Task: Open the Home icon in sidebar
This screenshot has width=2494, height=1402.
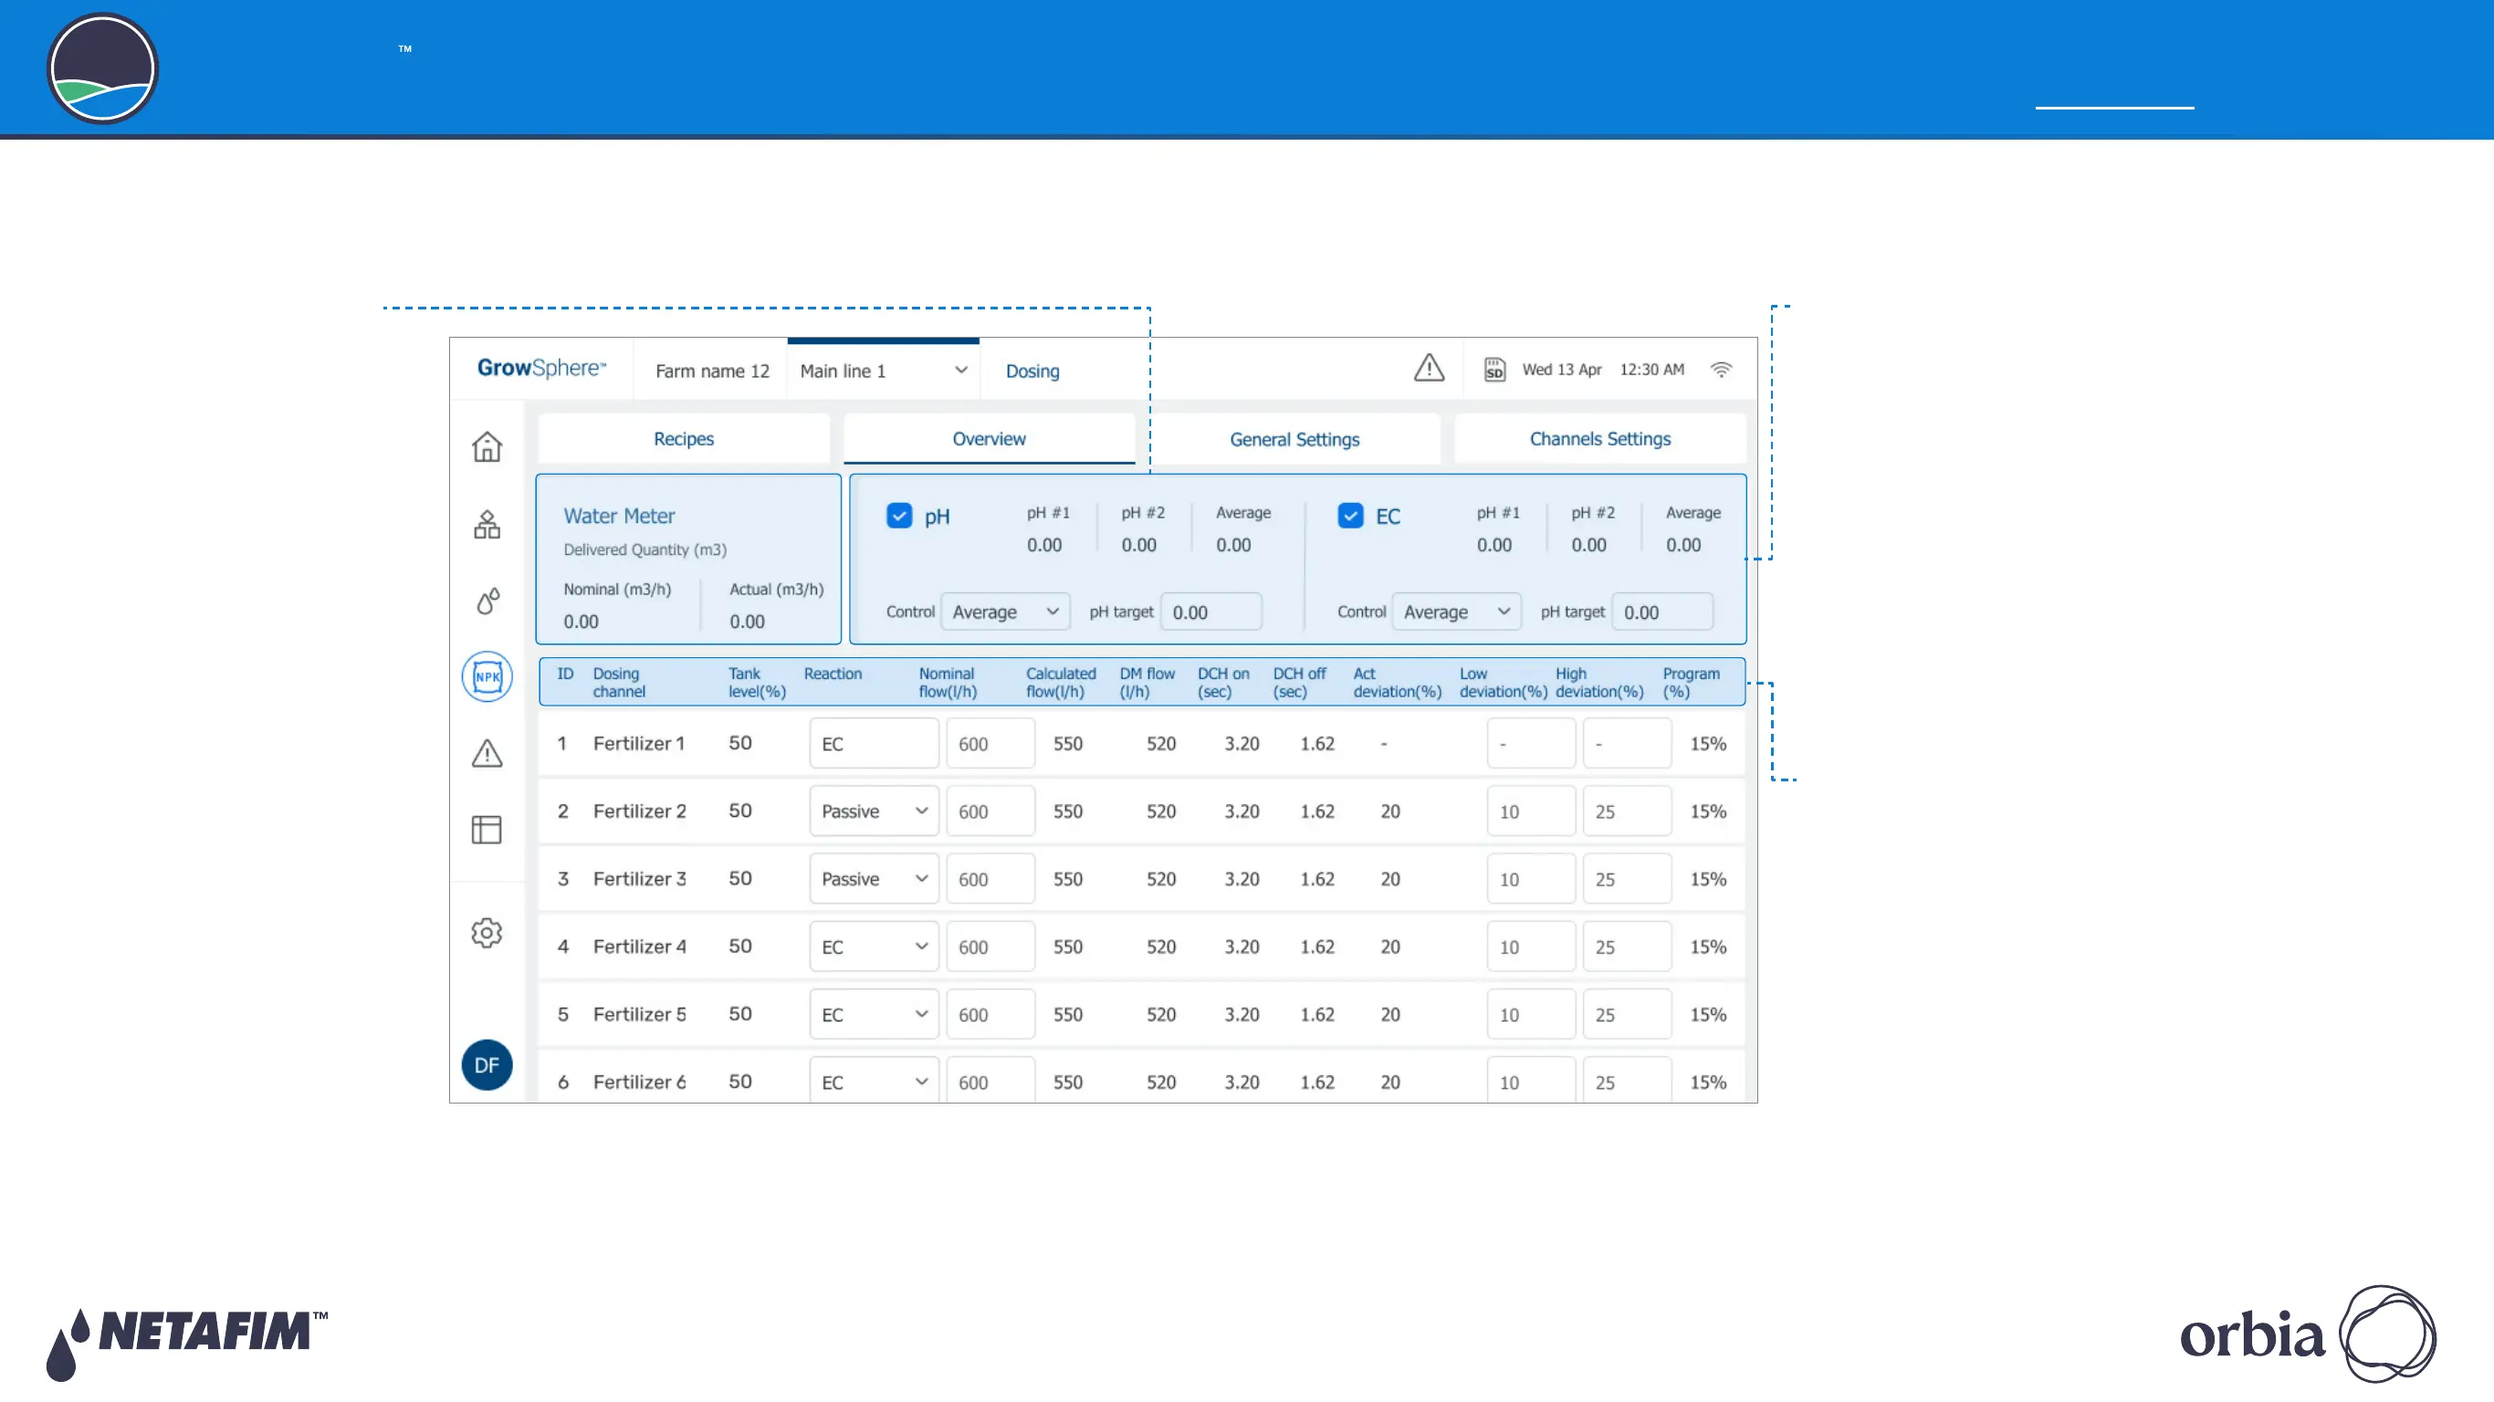Action: (487, 446)
